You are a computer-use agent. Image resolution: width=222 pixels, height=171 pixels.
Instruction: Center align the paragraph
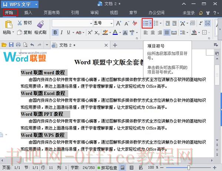(152, 33)
